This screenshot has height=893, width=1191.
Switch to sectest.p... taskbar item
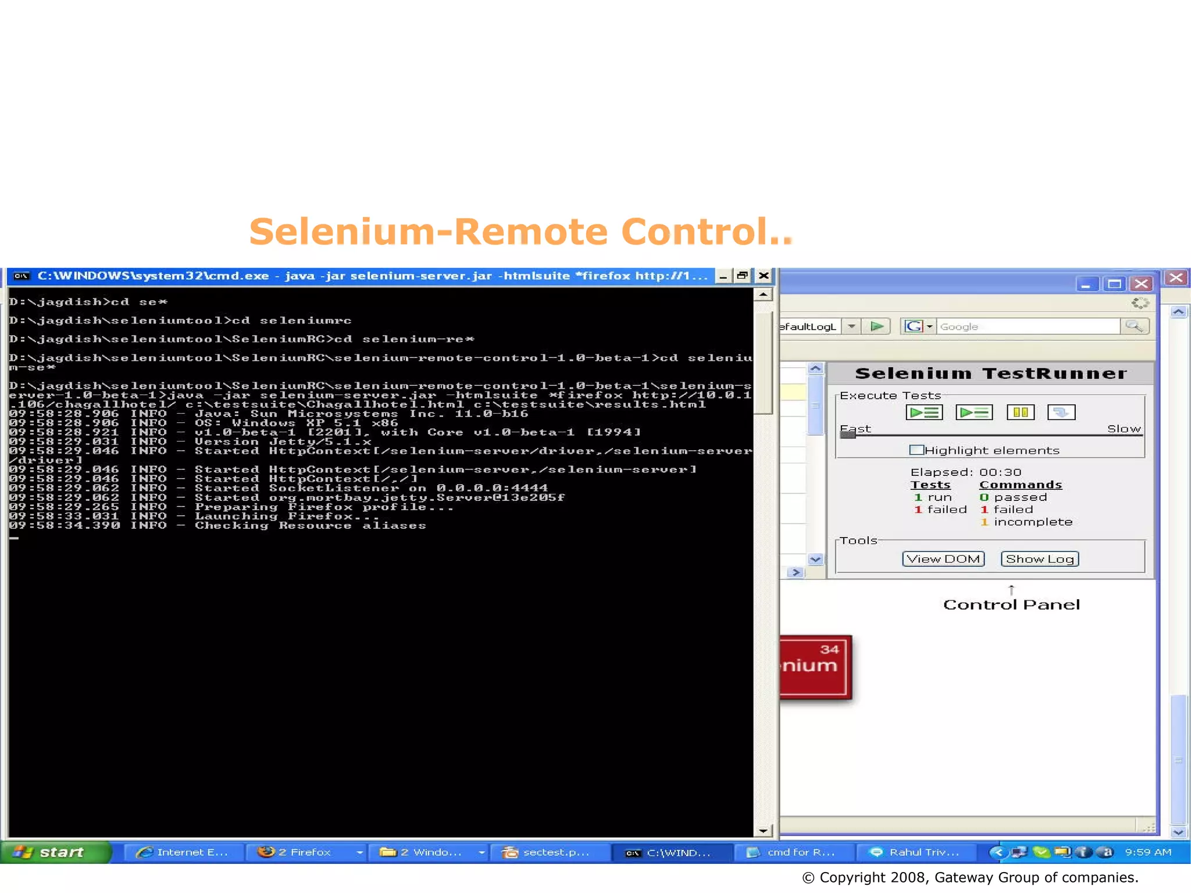point(550,852)
